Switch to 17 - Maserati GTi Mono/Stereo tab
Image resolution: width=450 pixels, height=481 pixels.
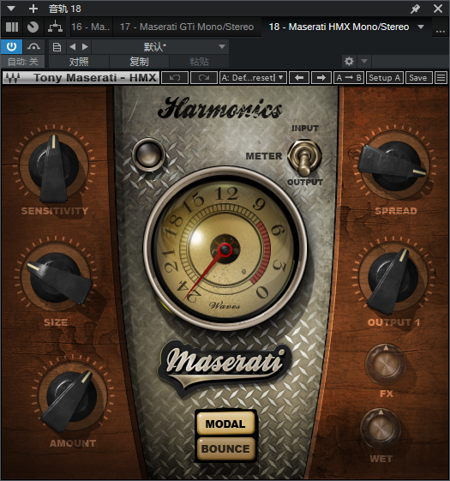[x=187, y=27]
